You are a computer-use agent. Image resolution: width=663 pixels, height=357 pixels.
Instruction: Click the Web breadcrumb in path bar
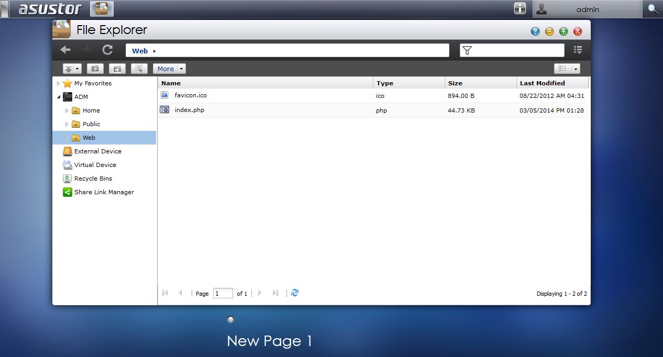pos(140,51)
